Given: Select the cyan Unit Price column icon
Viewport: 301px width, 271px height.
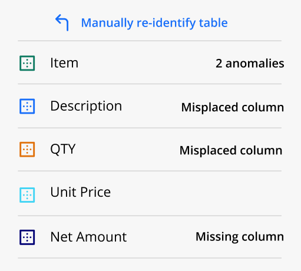Looking at the screenshot, I should [27, 195].
